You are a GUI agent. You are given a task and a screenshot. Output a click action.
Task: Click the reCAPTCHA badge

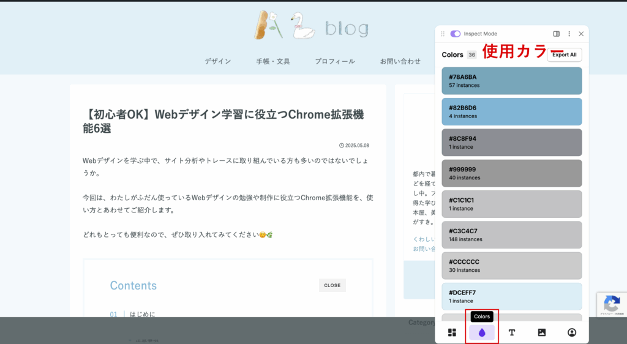coord(611,304)
